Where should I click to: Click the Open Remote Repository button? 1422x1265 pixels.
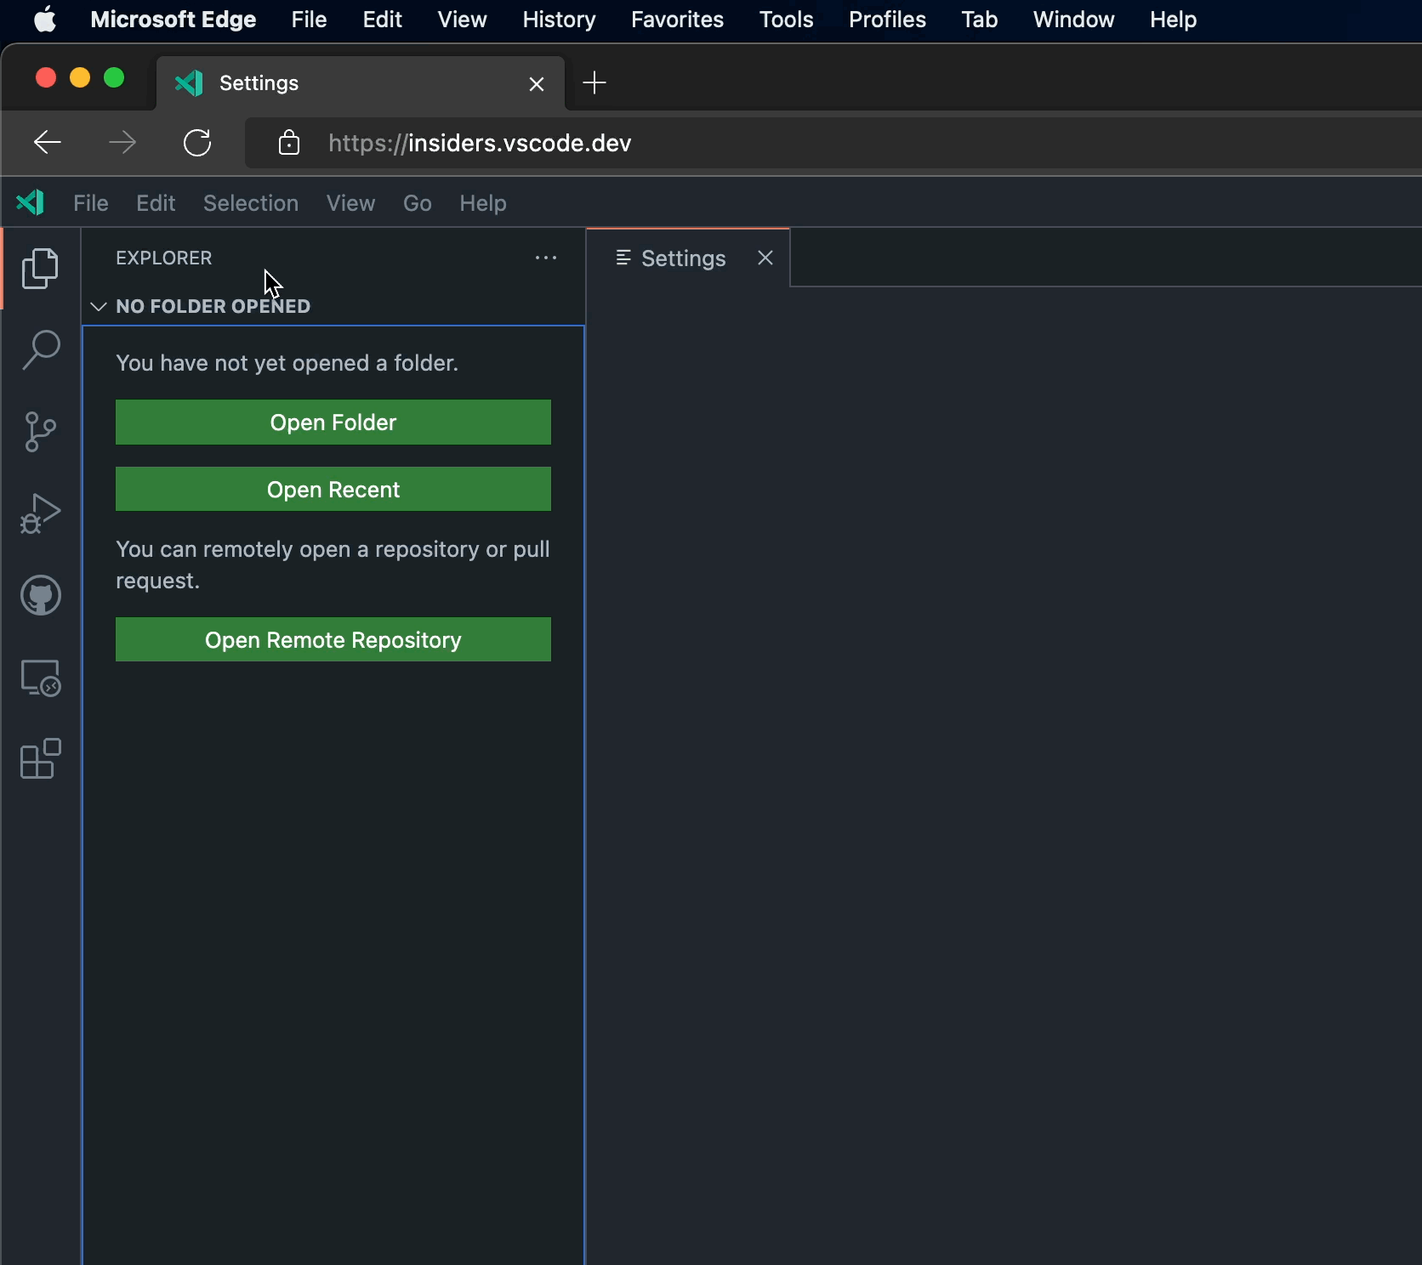click(333, 639)
